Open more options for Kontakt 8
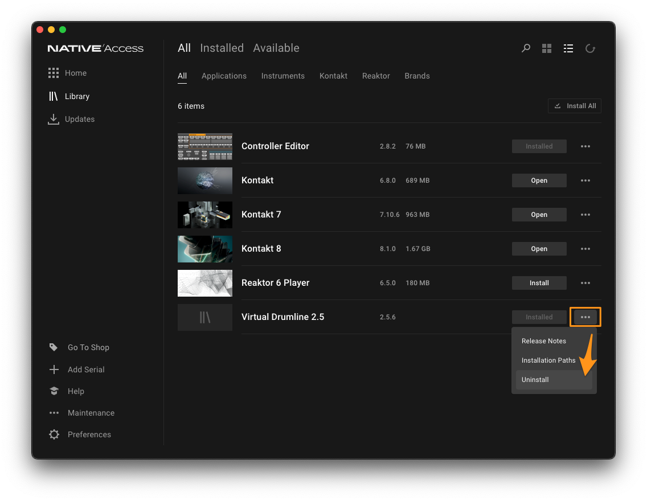Screen dimensions: 647x501 tap(585, 249)
